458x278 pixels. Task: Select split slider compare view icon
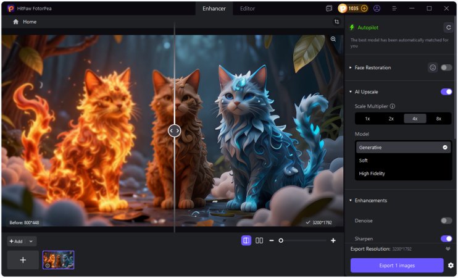[x=246, y=240]
